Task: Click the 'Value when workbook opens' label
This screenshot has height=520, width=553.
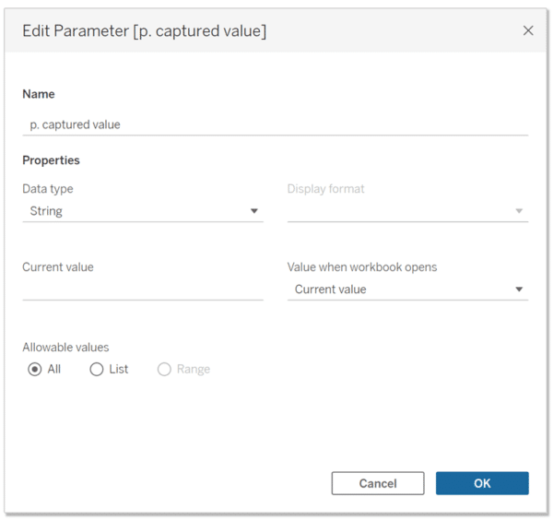Action: (x=362, y=267)
